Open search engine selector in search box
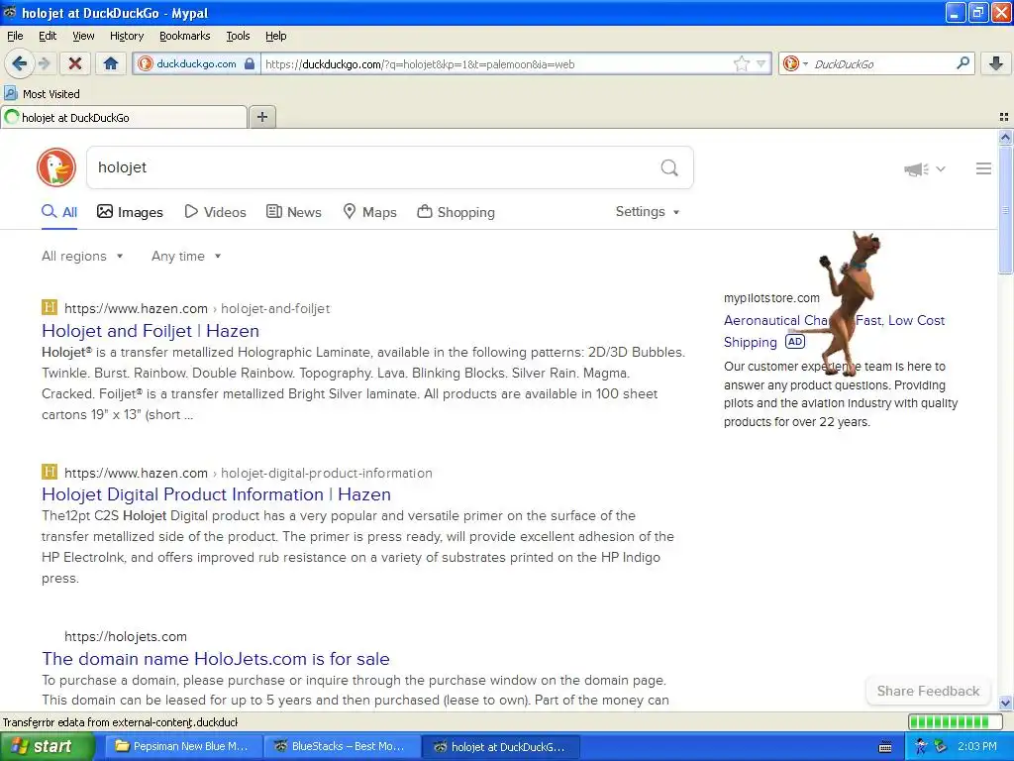The width and height of the screenshot is (1014, 761). (x=795, y=63)
